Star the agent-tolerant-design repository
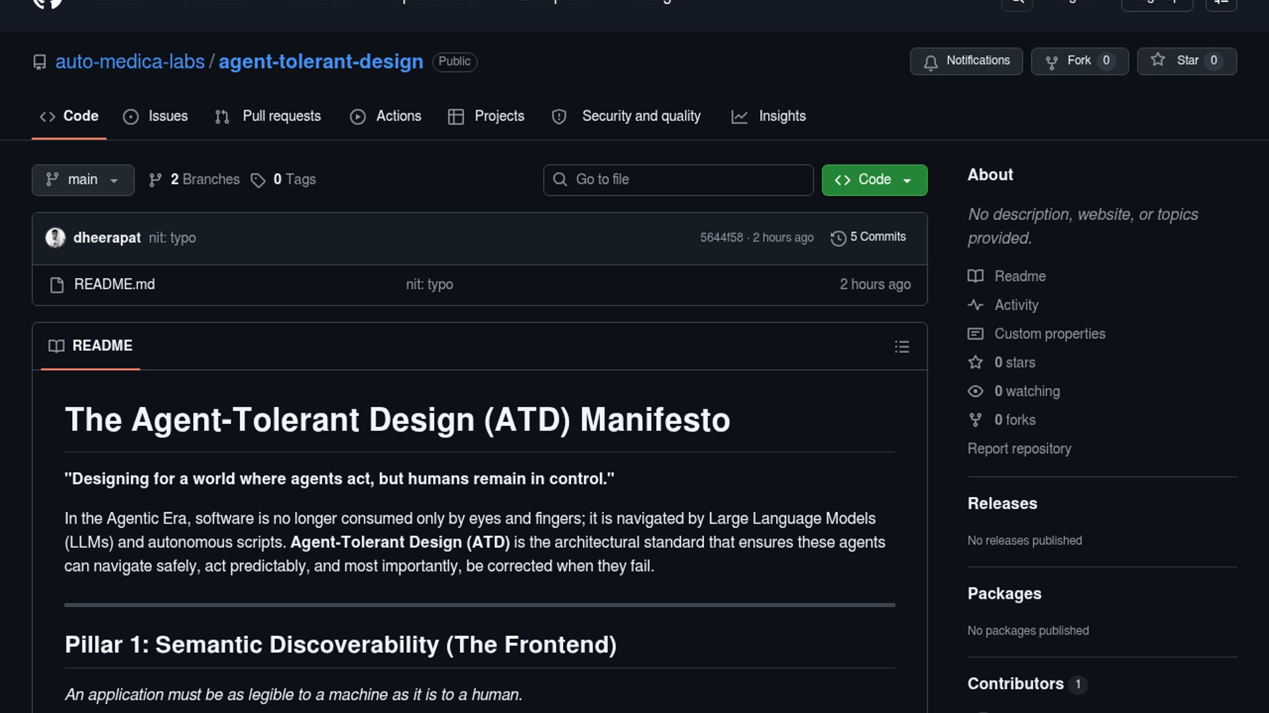Screen dimensions: 1269x713 pyautogui.click(x=1186, y=61)
